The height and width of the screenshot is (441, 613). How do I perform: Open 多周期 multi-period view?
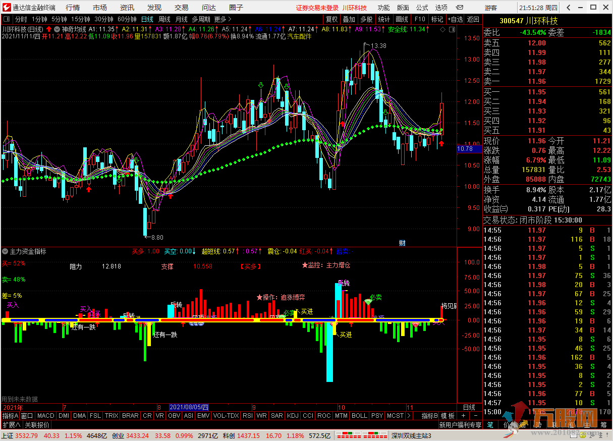click(x=201, y=19)
